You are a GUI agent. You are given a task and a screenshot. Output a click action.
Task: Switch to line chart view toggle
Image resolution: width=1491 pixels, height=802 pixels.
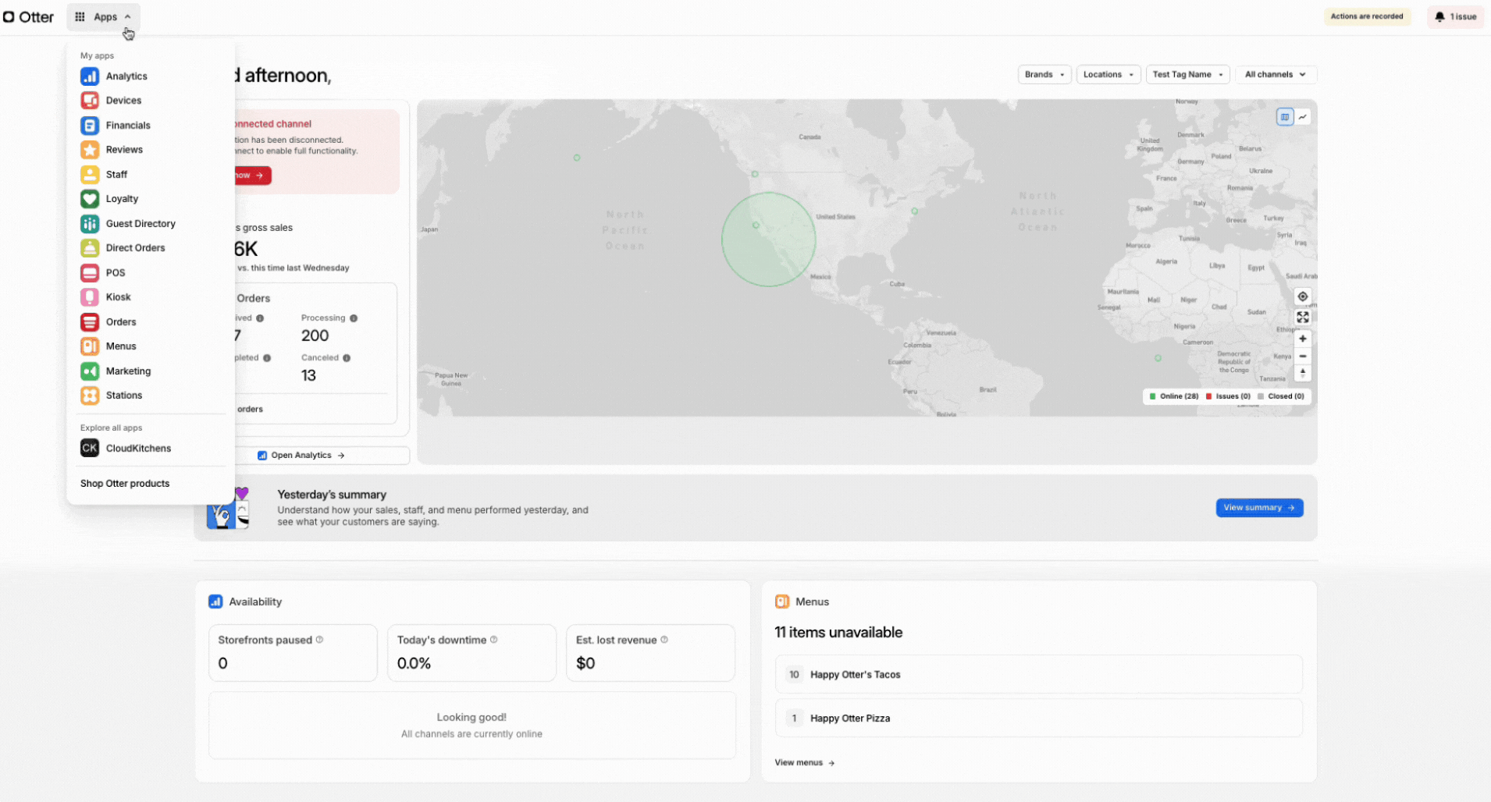(1302, 117)
